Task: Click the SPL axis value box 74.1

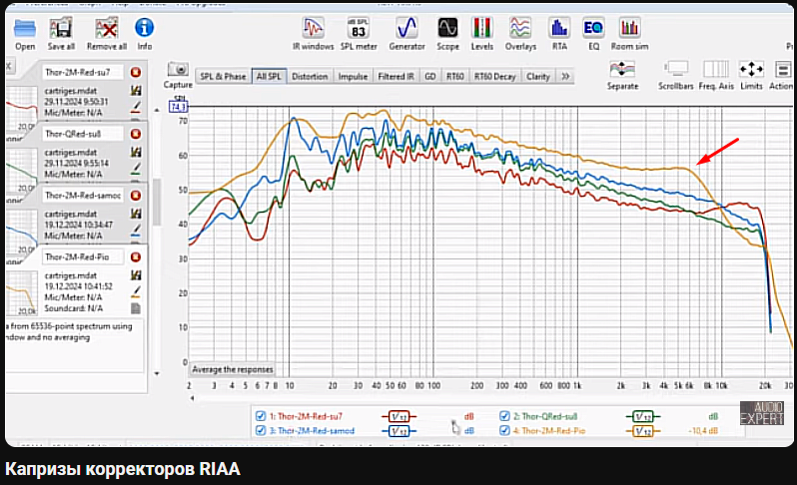Action: [x=179, y=107]
